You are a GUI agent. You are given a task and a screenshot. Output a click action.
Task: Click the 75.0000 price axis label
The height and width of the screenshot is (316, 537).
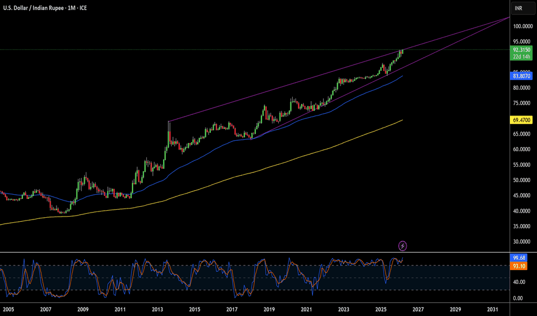point(521,103)
